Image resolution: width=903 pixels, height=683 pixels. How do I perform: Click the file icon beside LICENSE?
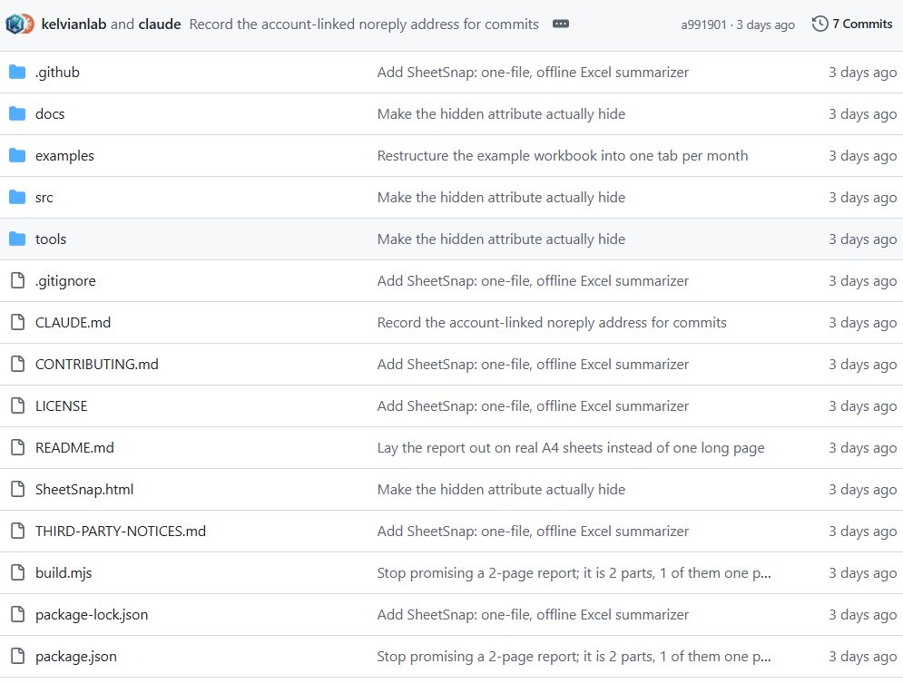coord(18,405)
